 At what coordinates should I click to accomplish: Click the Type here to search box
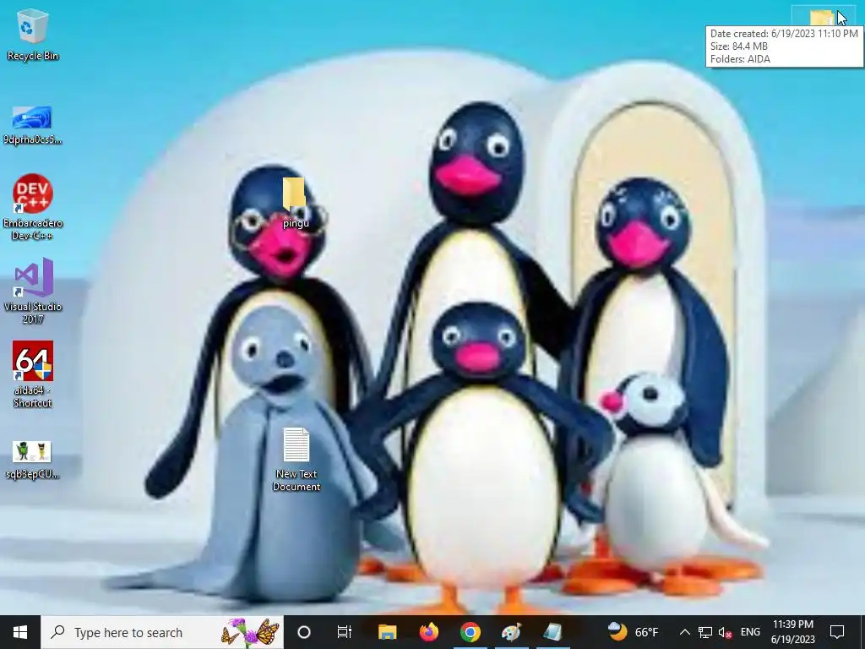(x=162, y=632)
